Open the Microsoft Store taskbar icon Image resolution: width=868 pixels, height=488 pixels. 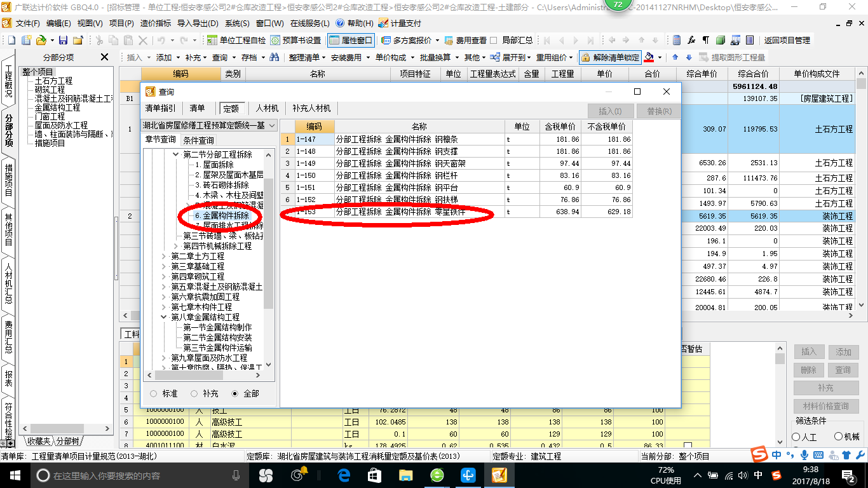pos(375,475)
